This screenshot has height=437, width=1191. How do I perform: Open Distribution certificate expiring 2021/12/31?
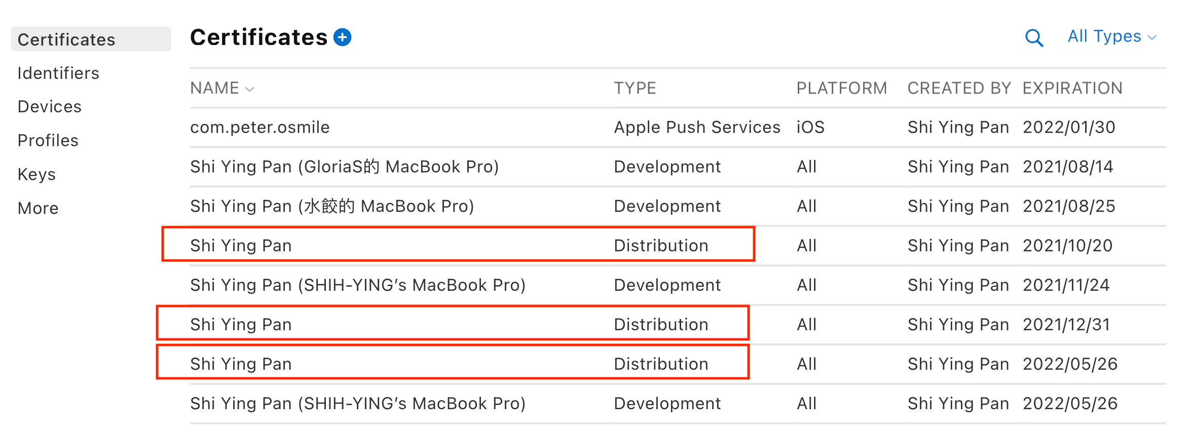(x=678, y=325)
